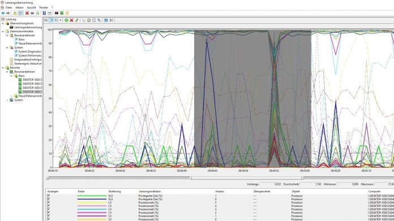The image size is (394, 221).
Task: Remove counter with graph toolbar red X
Action: [x=71, y=20]
